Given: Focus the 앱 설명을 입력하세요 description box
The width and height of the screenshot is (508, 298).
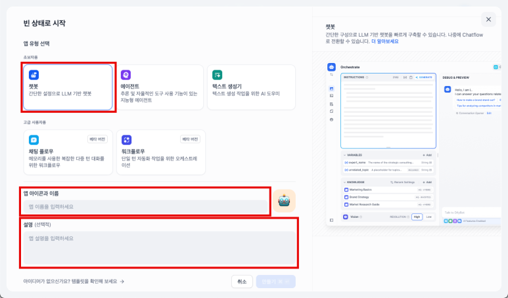Looking at the screenshot, I should (160, 248).
